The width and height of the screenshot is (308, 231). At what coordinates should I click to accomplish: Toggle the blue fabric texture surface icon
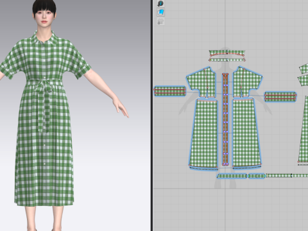point(160,12)
